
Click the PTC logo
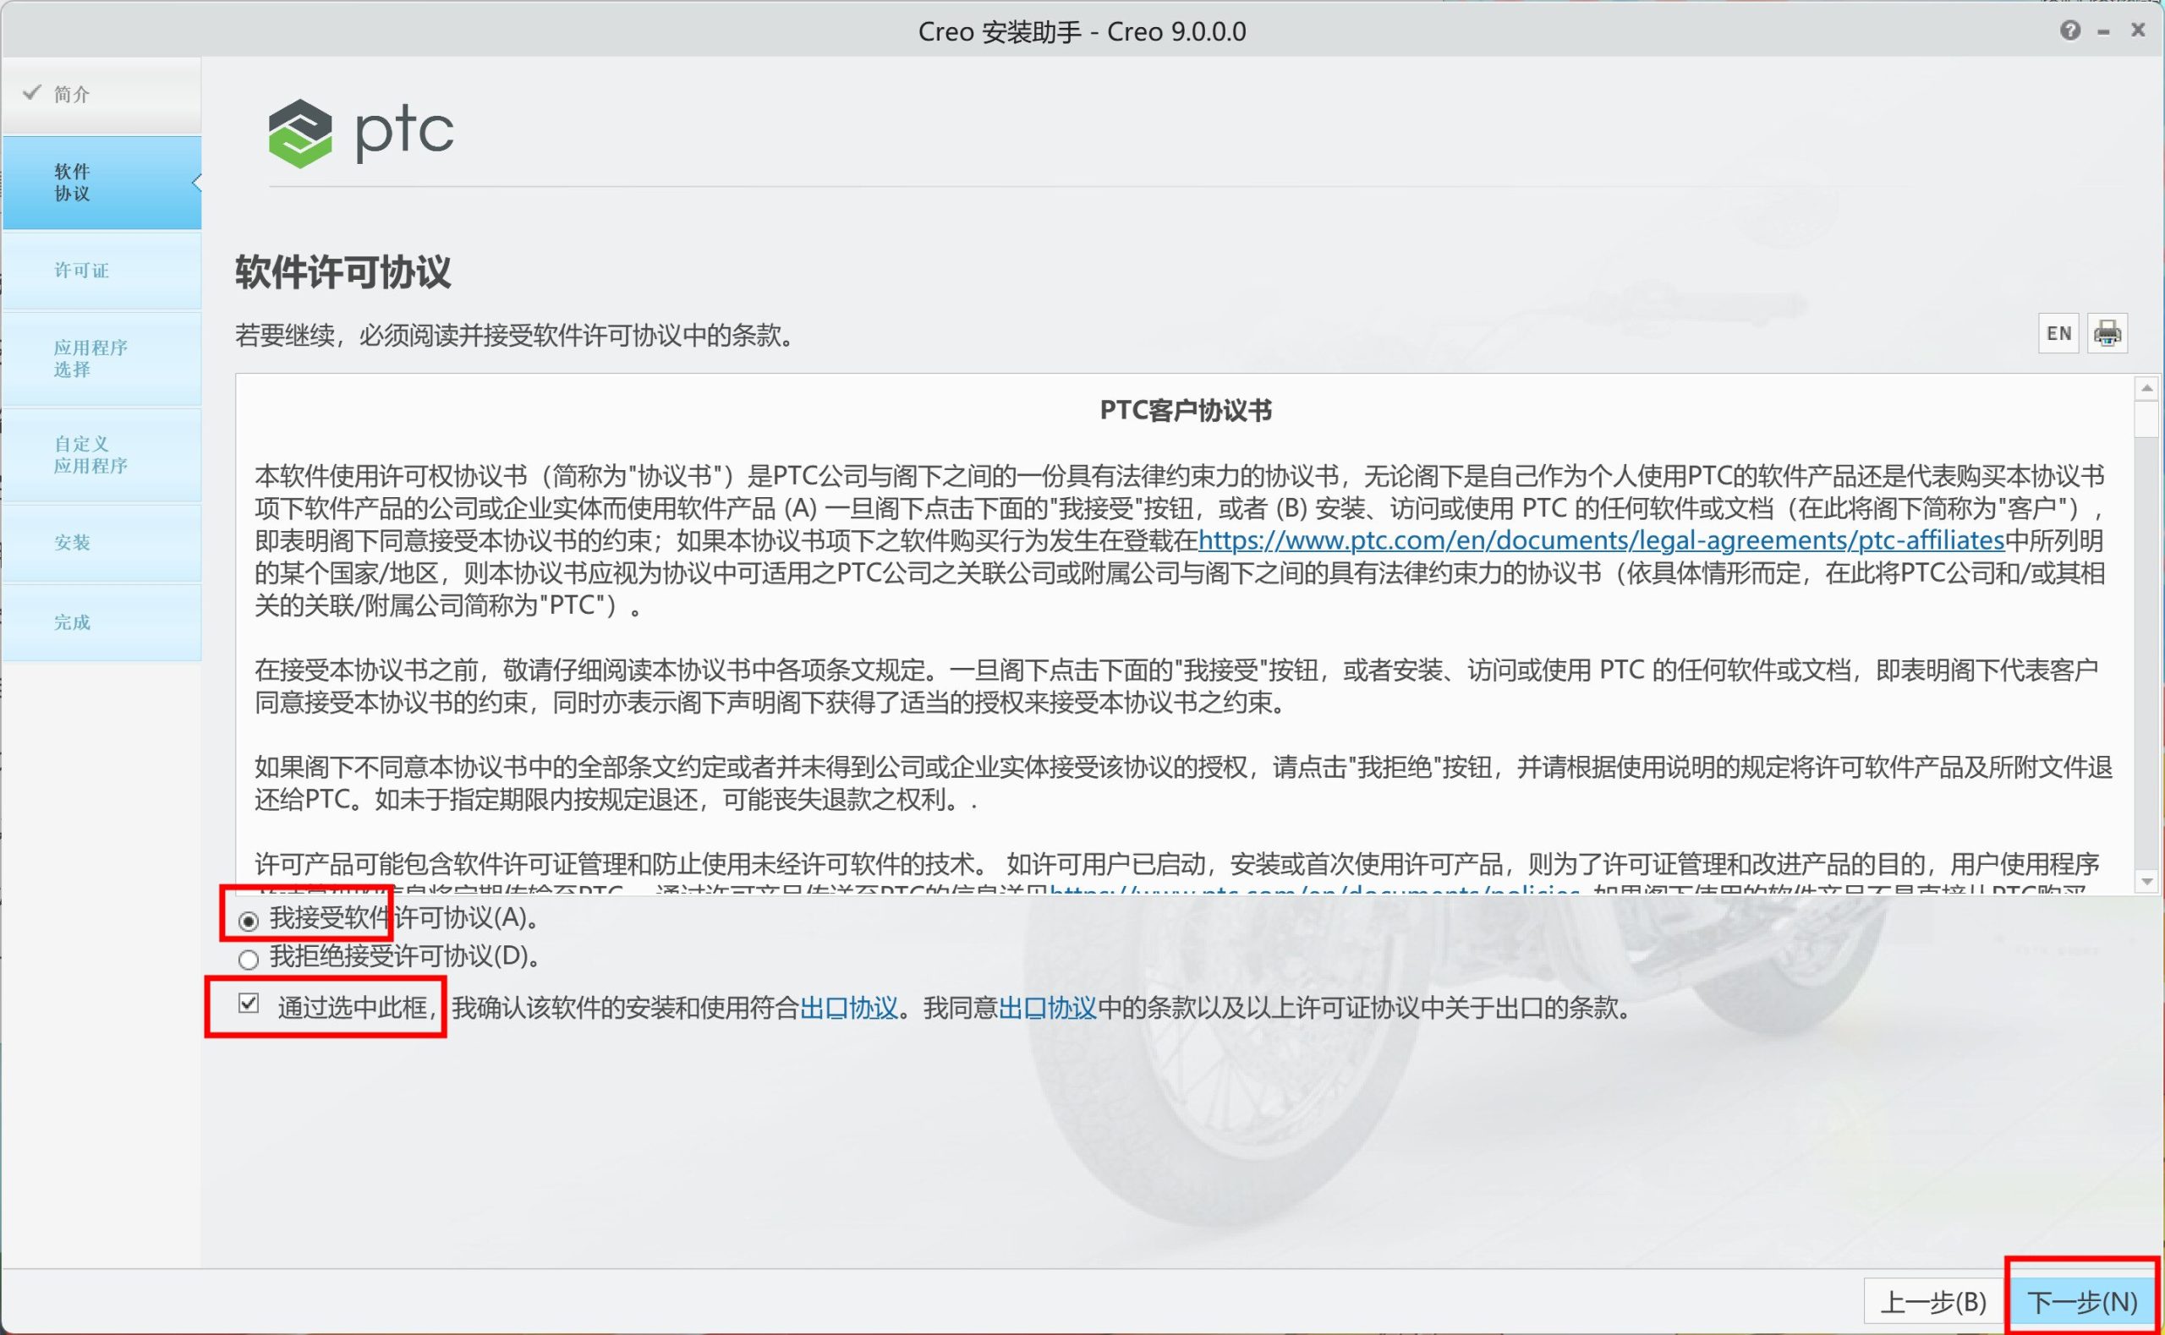pos(360,133)
